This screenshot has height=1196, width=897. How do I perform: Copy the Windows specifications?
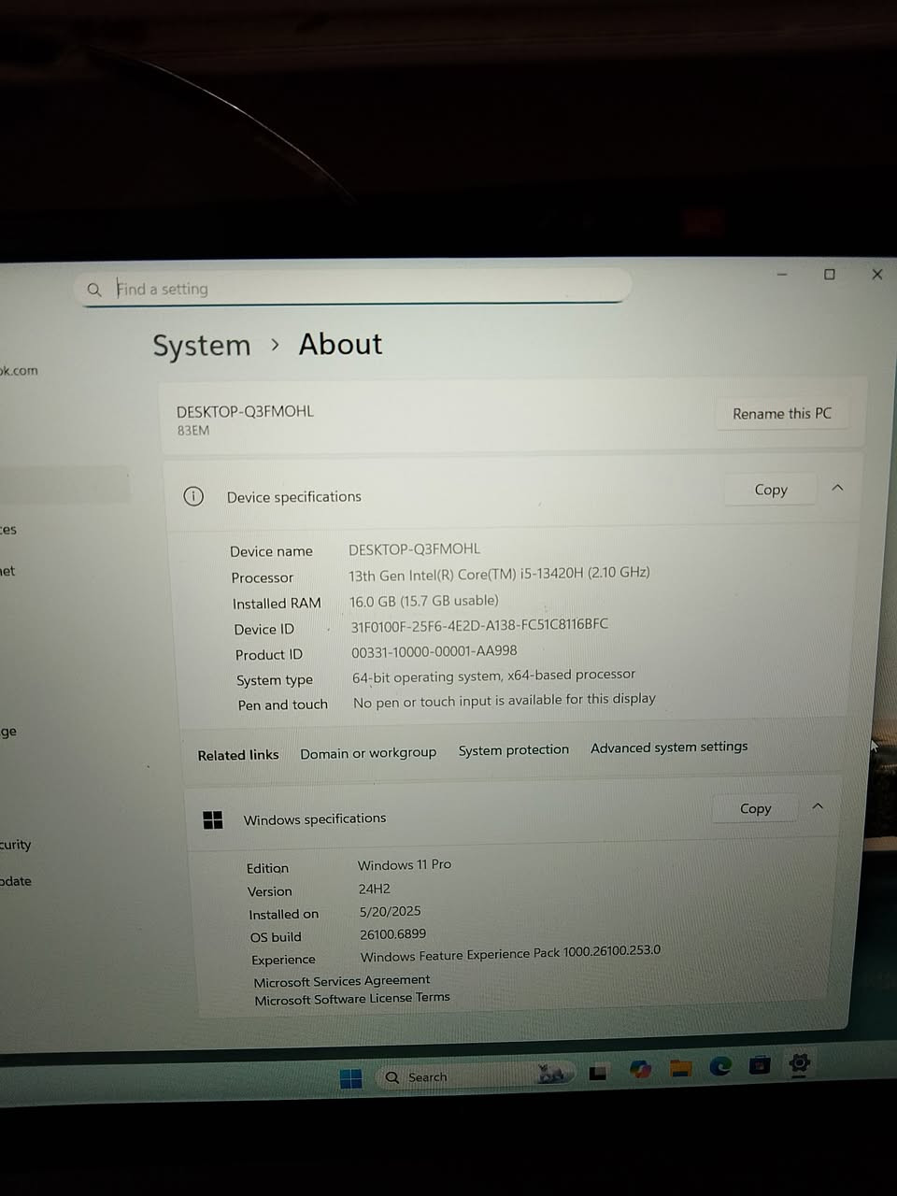click(755, 808)
